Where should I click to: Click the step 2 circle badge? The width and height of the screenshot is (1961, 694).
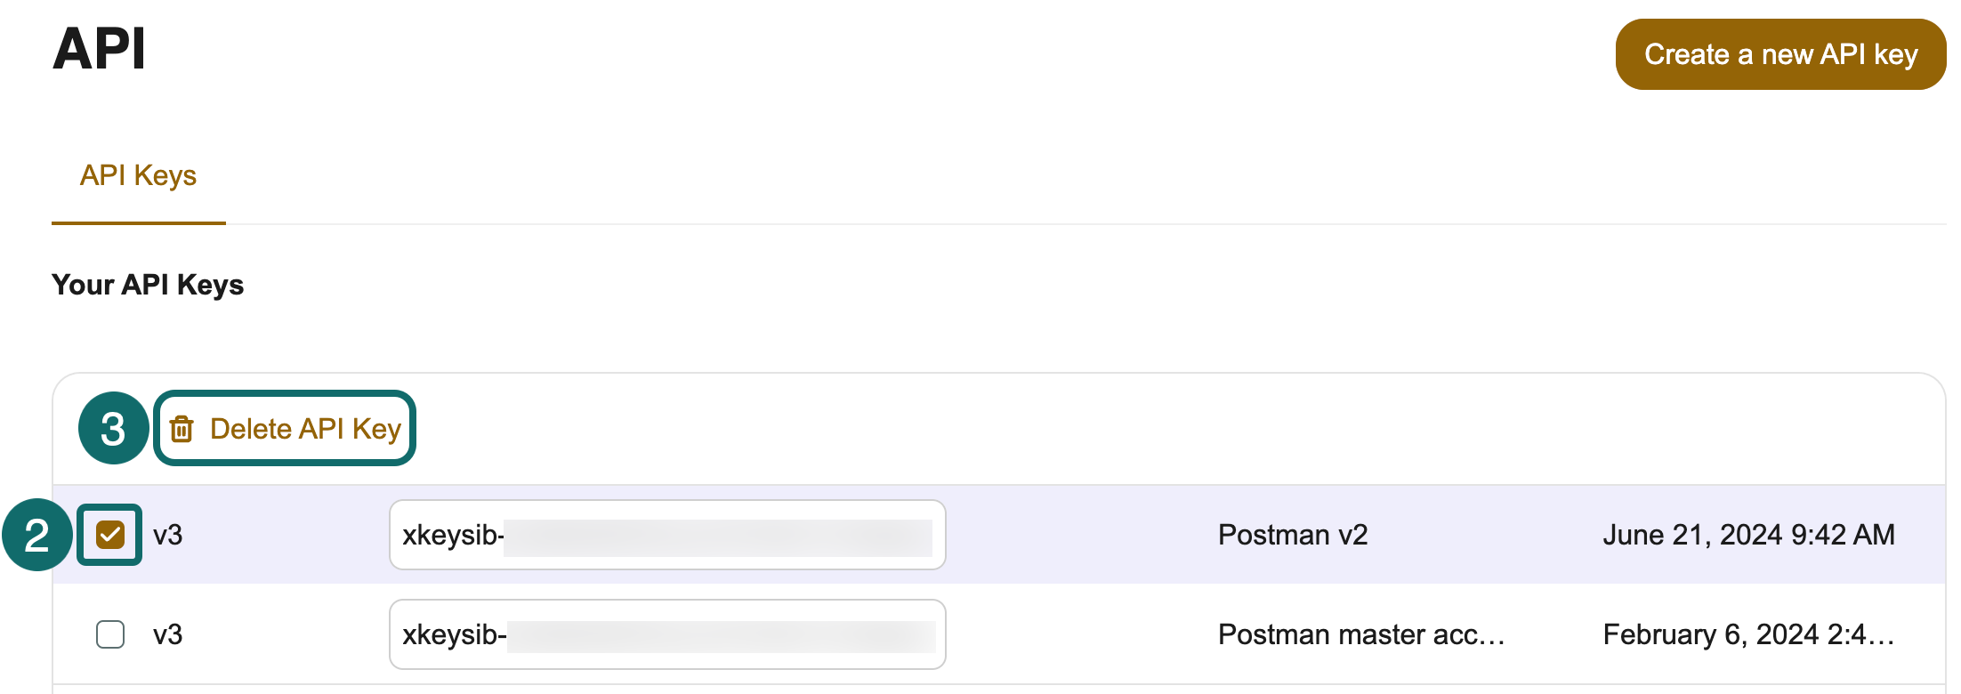(36, 535)
